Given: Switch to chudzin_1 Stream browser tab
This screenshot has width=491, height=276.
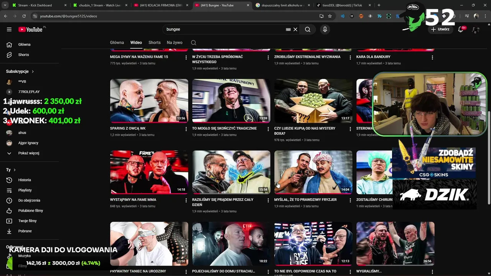Looking at the screenshot, I should 100,5.
